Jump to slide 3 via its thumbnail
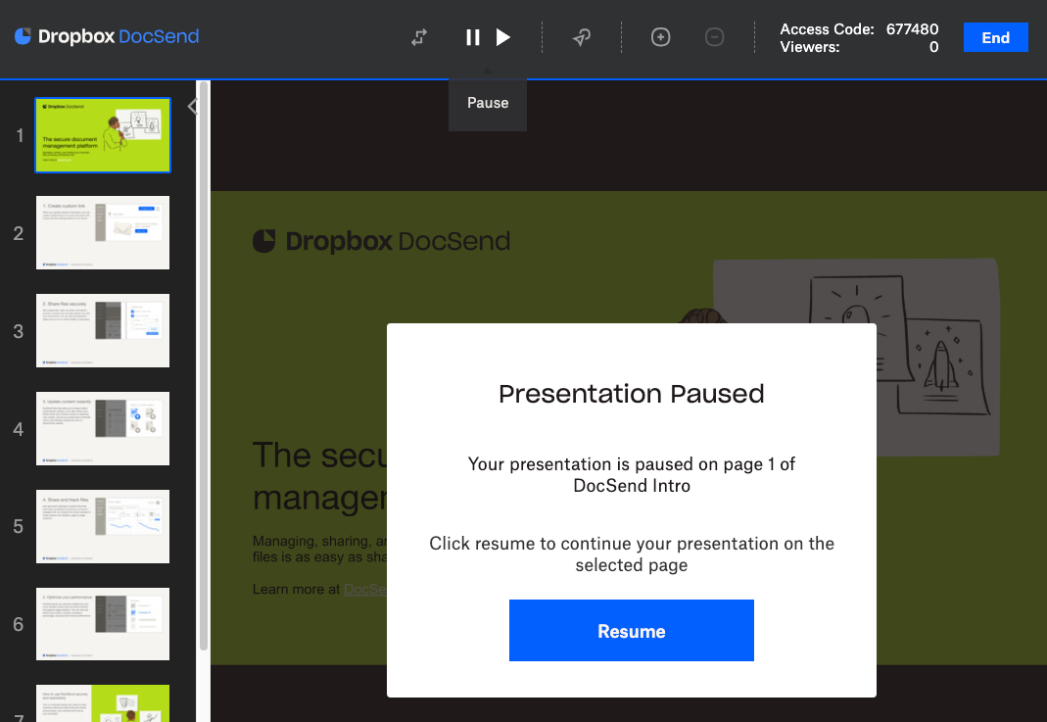 click(x=102, y=330)
